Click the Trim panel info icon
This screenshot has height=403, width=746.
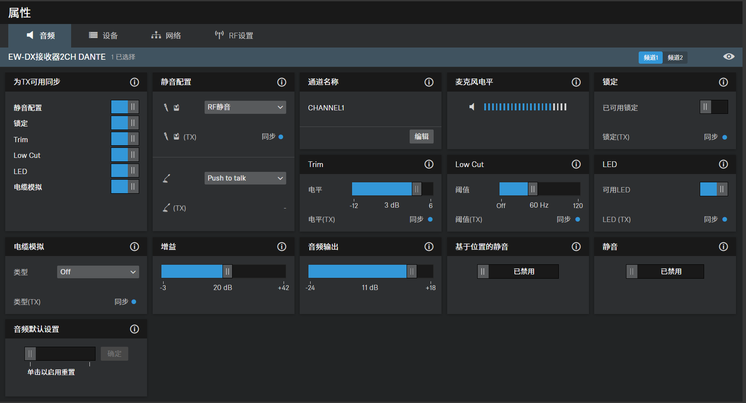pyautogui.click(x=429, y=164)
